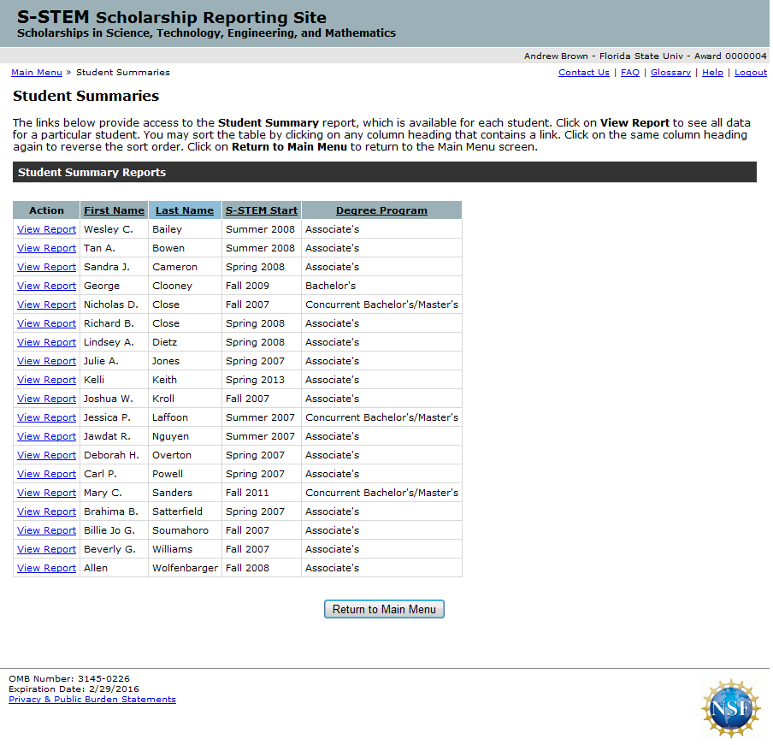The width and height of the screenshot is (773, 745).
Task: Click the 'Brahima B.' first name cell
Action: click(x=114, y=511)
